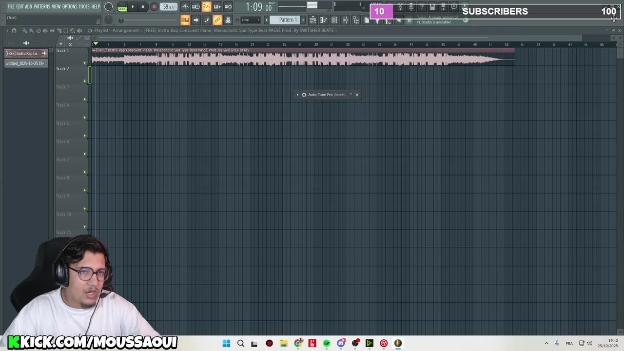
Task: Toggle playlist magnet snap icon
Action: (14, 30)
